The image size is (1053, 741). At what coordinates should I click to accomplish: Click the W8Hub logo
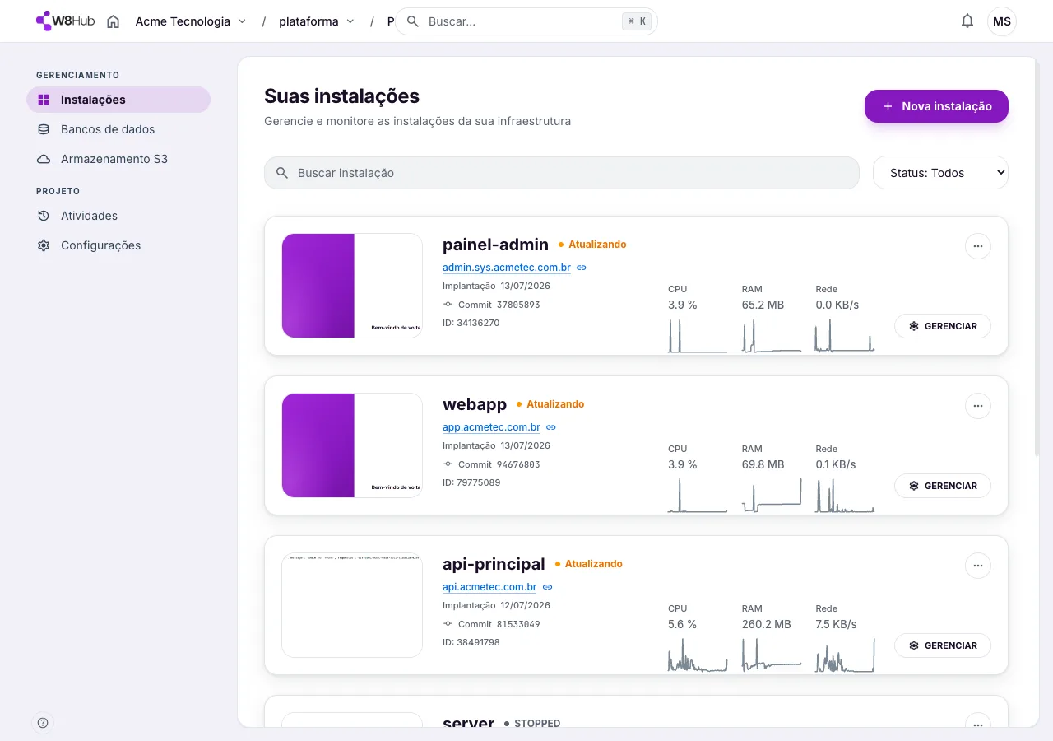(66, 21)
